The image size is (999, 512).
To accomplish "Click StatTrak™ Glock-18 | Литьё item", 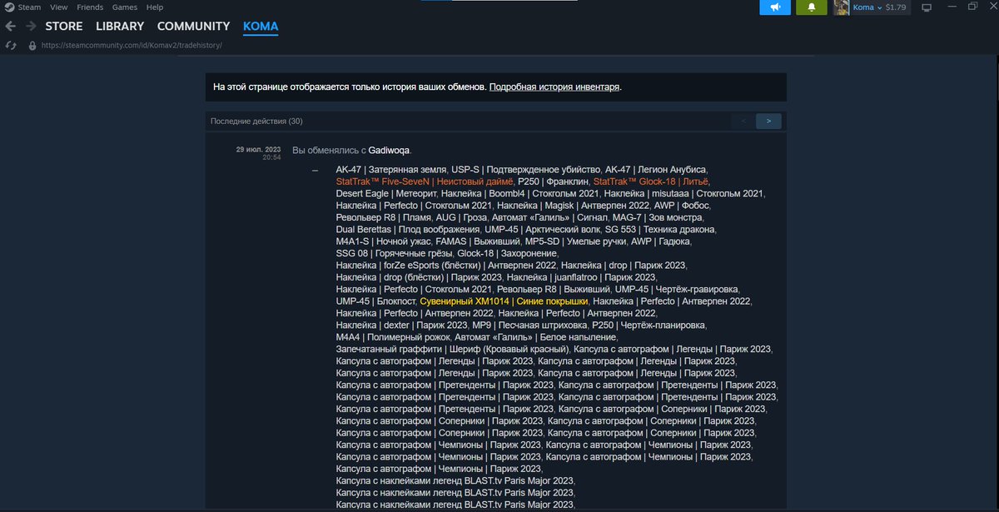I will [650, 181].
